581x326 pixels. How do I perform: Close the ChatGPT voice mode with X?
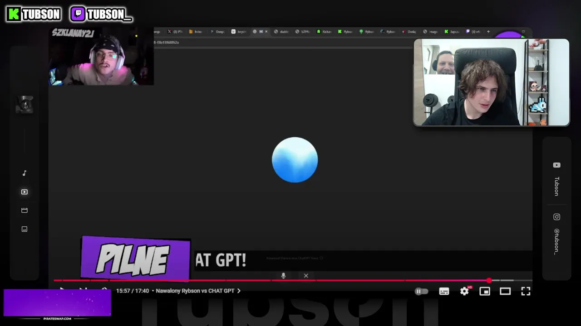click(306, 275)
